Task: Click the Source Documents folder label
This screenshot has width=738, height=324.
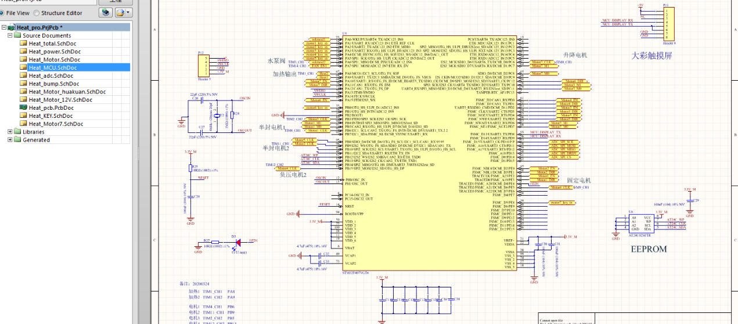Action: 47,35
